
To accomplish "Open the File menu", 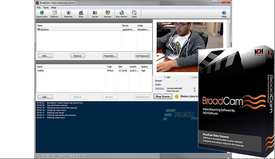I will click(38, 8).
